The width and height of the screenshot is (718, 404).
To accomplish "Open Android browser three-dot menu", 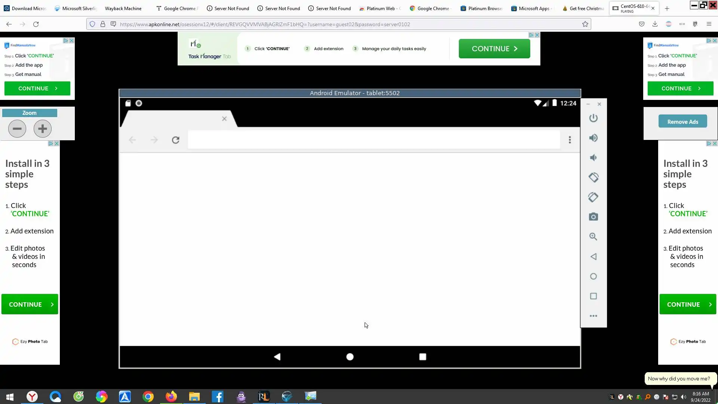I will (570, 140).
